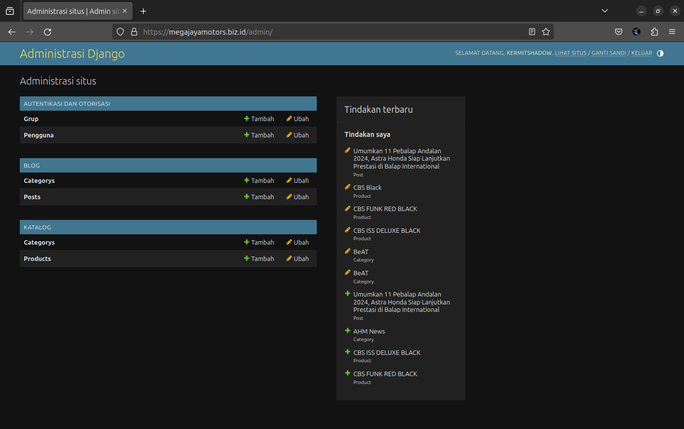Click the Pocket save icon
Viewport: 684px width, 429px height.
coord(619,32)
